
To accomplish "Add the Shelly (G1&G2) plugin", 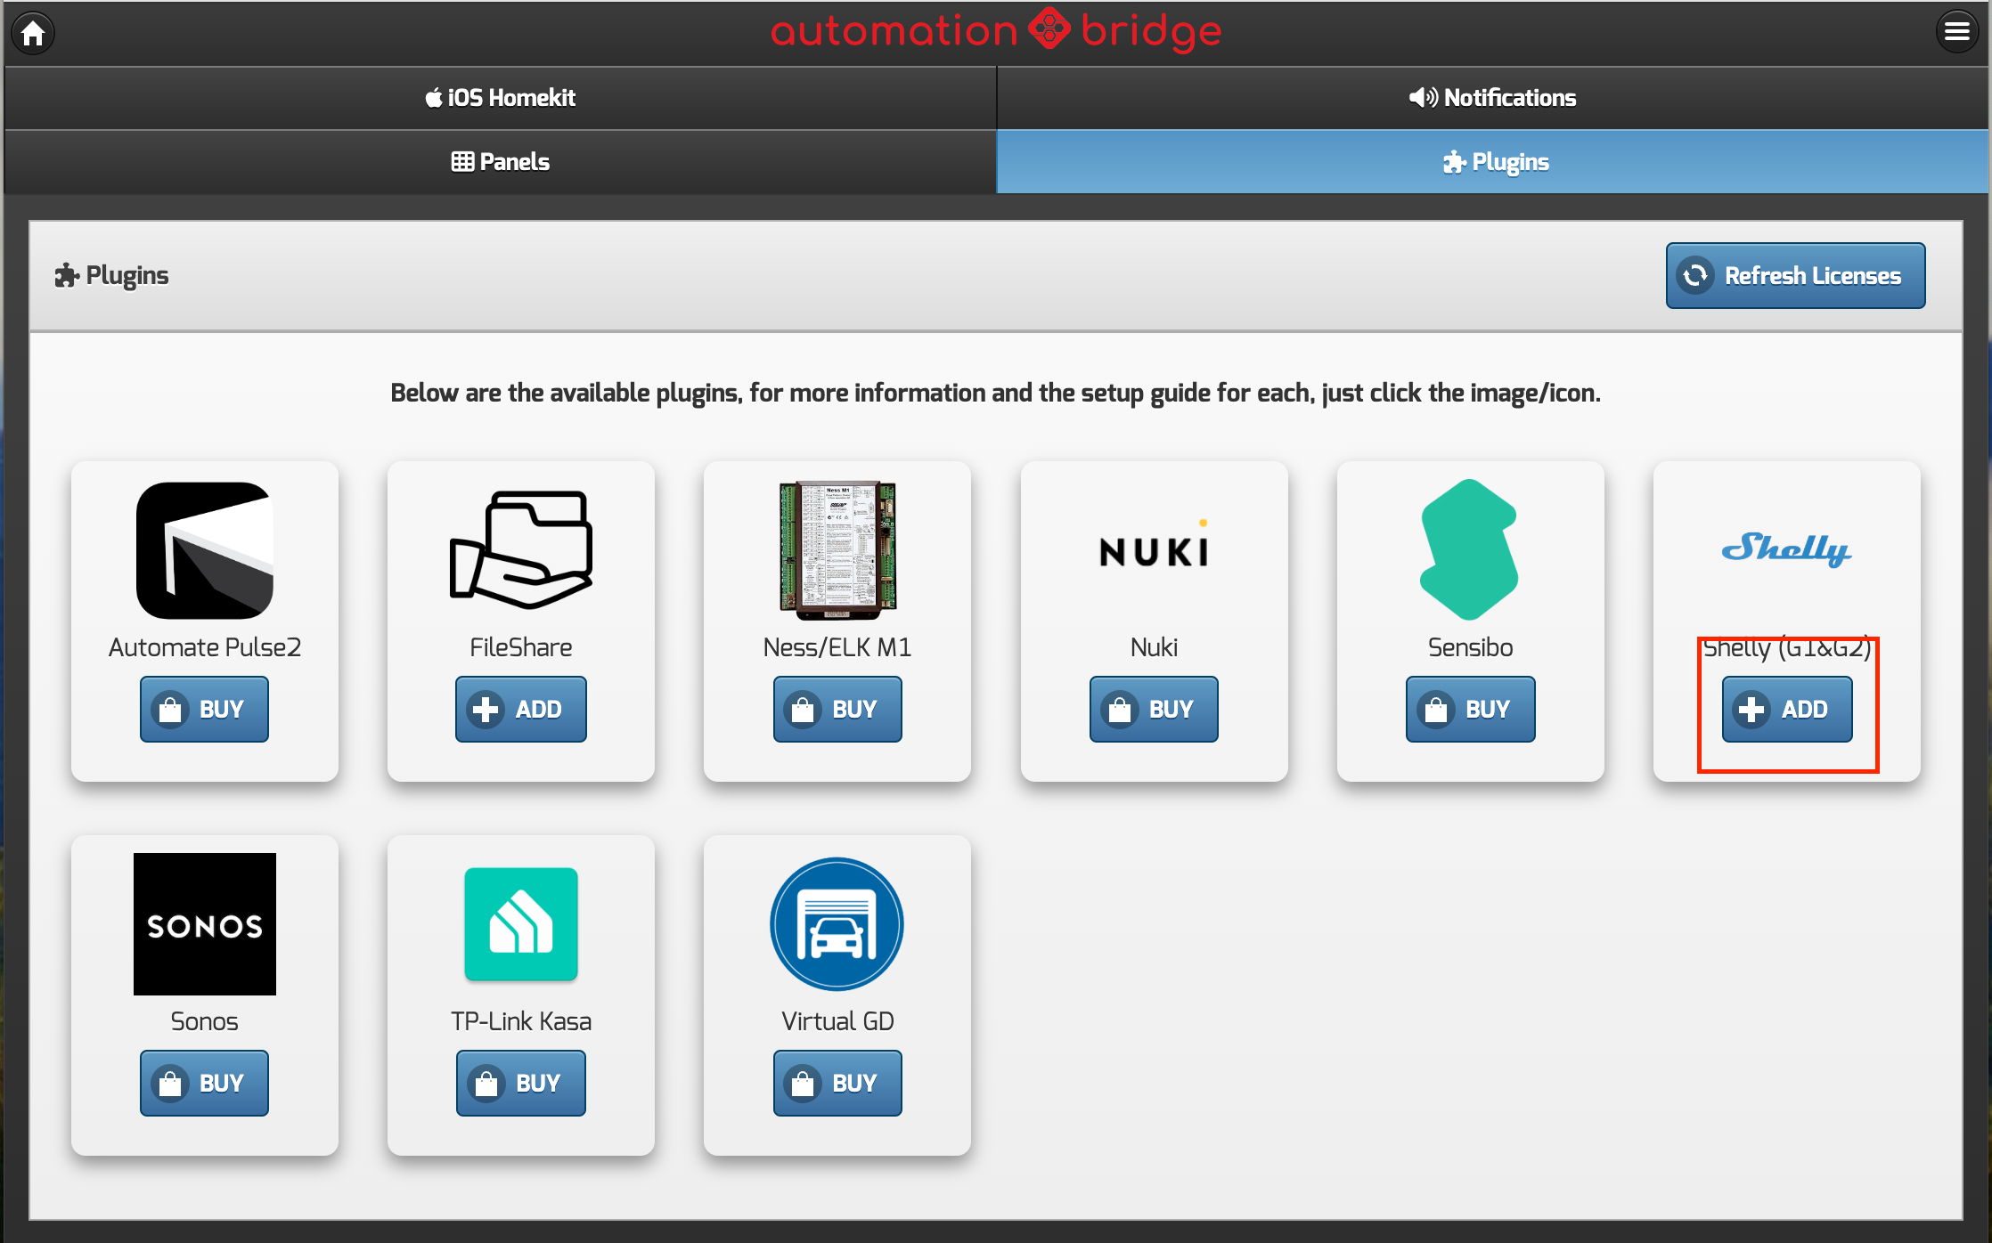I will (1786, 710).
